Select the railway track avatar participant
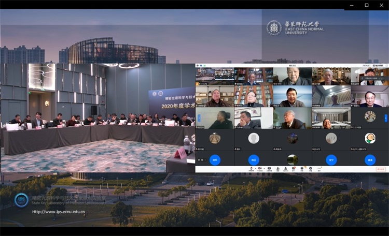Viewport: 389px width, 236px height. 215,139
